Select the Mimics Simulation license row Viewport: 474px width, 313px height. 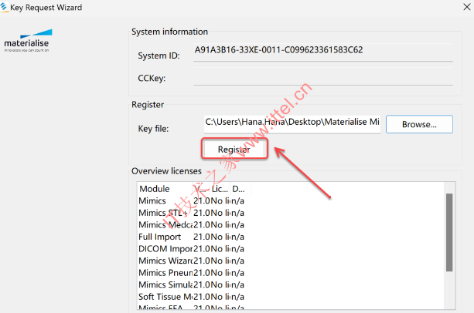191,284
